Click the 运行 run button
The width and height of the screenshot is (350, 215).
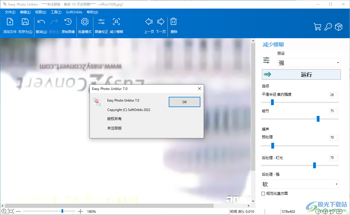pyautogui.click(x=301, y=74)
